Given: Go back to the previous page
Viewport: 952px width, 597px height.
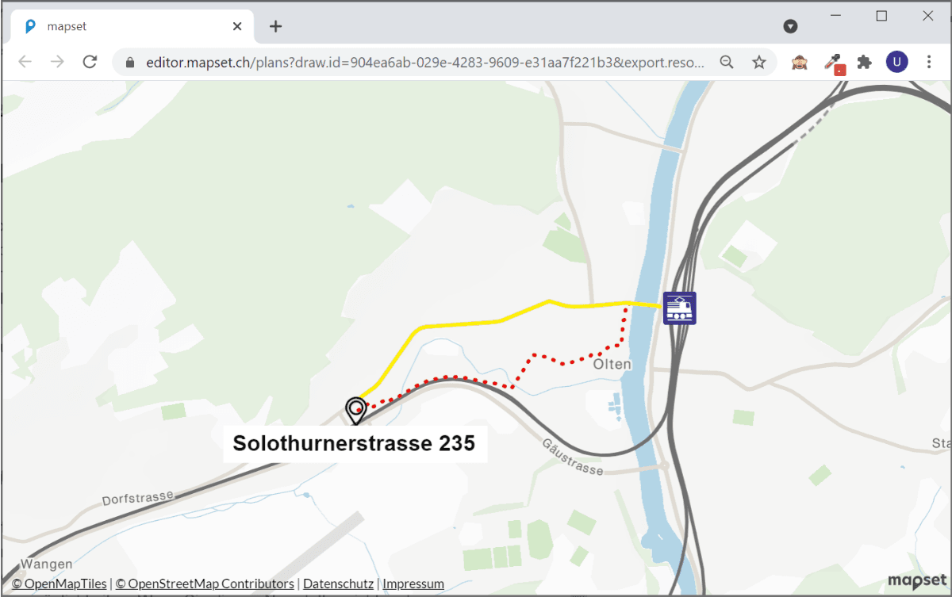Looking at the screenshot, I should click(x=25, y=62).
